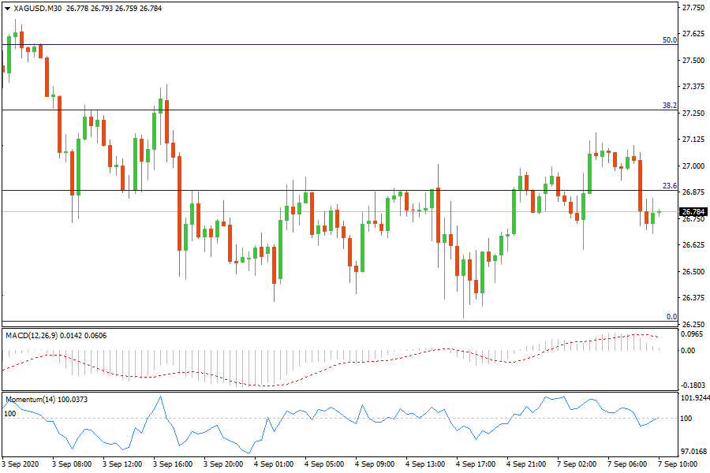Click 27.750 on the price scale

tap(693, 8)
